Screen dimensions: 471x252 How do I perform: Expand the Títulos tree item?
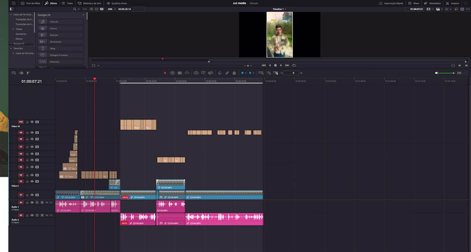pyautogui.click(x=13, y=29)
